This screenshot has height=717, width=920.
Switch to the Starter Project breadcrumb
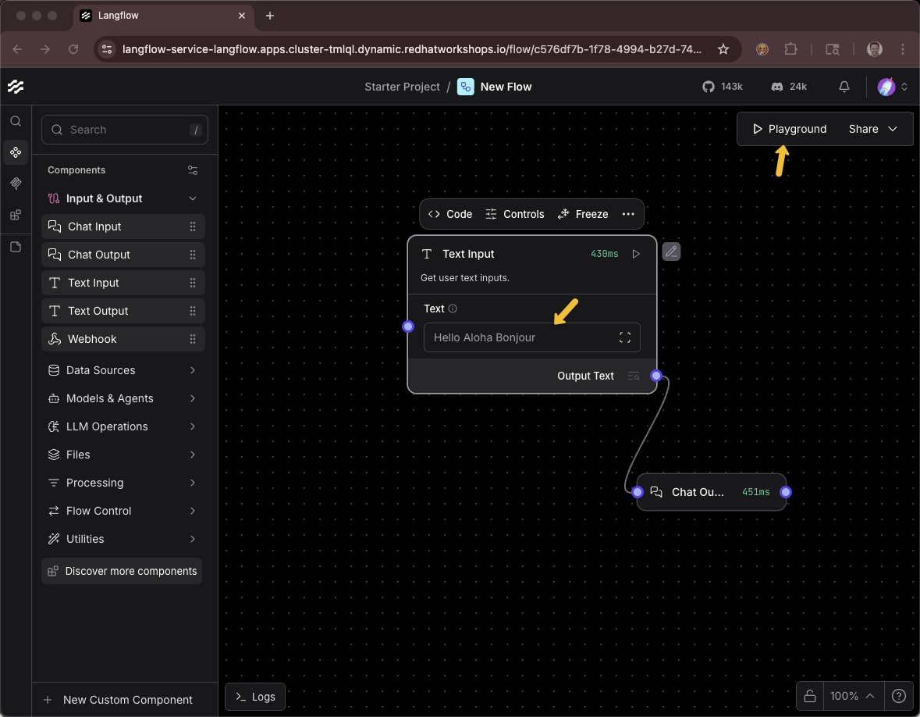(x=402, y=87)
